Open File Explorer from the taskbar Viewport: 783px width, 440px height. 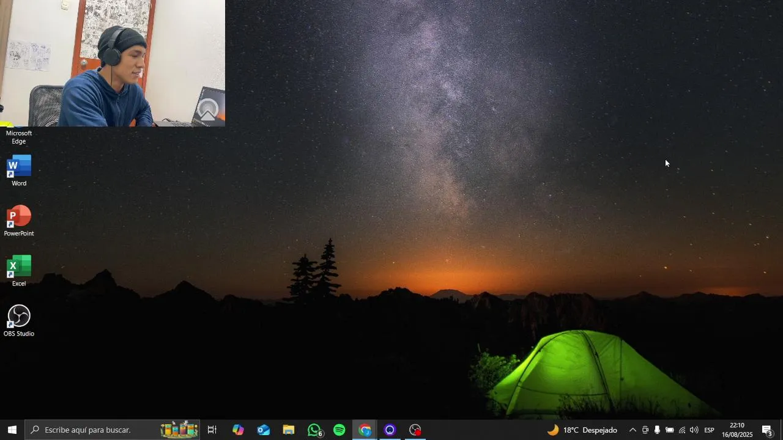pyautogui.click(x=289, y=430)
